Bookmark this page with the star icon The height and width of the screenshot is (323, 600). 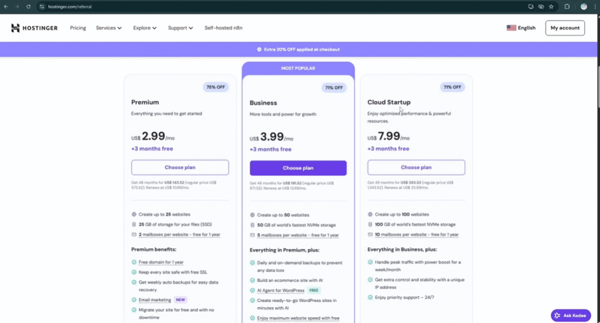point(551,6)
